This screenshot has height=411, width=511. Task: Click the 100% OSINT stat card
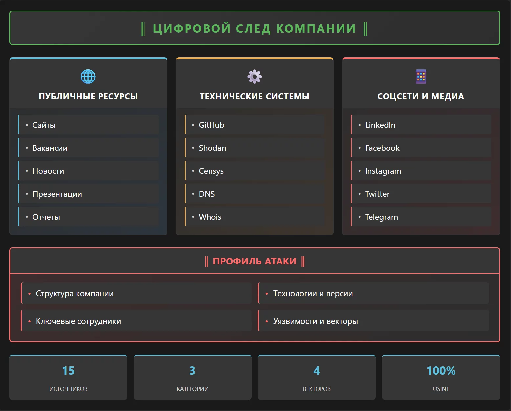click(441, 377)
